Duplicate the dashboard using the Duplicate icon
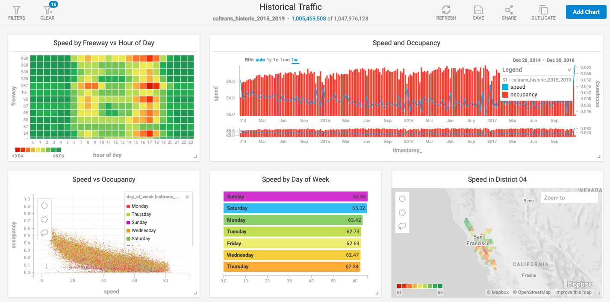The width and height of the screenshot is (610, 302). (x=543, y=10)
